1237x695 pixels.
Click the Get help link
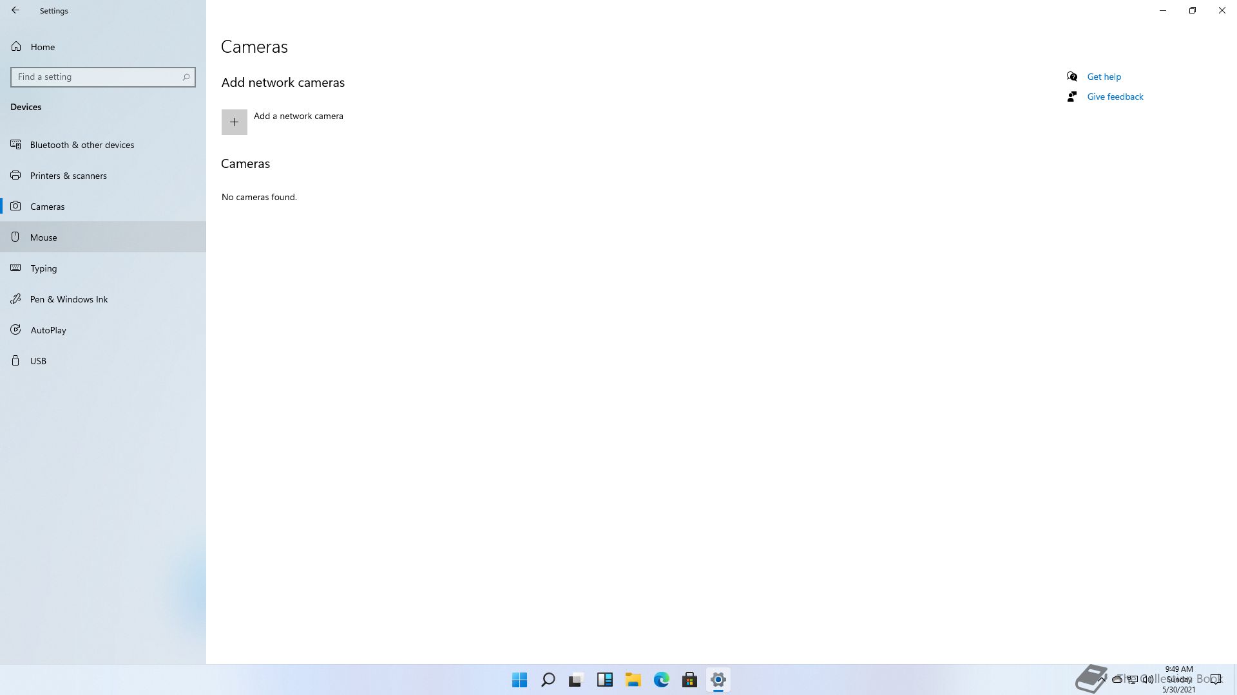pos(1104,77)
